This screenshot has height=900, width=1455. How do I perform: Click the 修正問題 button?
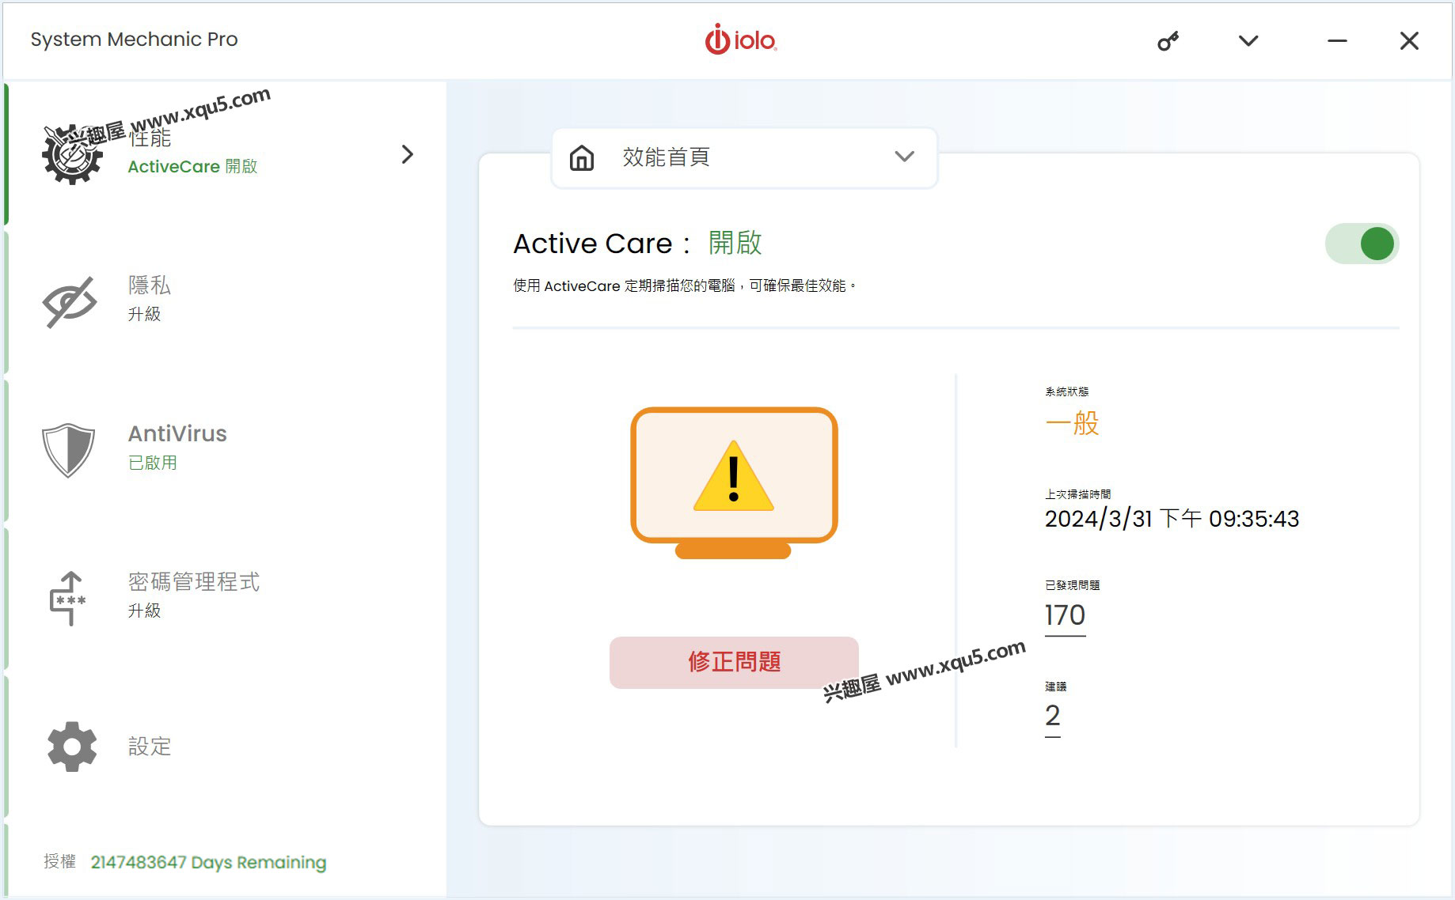tap(734, 662)
